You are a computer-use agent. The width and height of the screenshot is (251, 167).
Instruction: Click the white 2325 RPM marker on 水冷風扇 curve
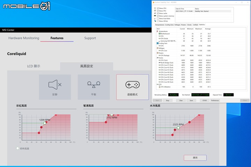point(178,128)
